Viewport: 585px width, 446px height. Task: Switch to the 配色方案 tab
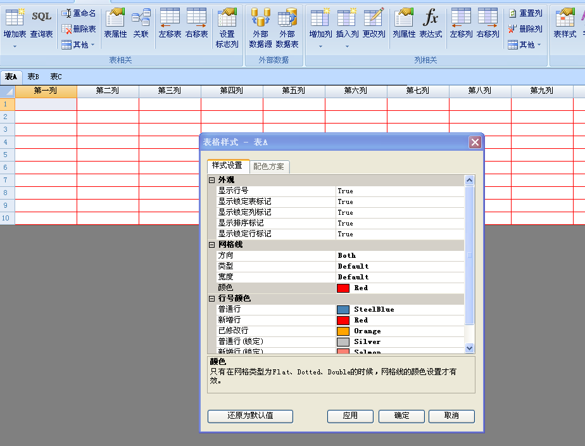pyautogui.click(x=268, y=167)
